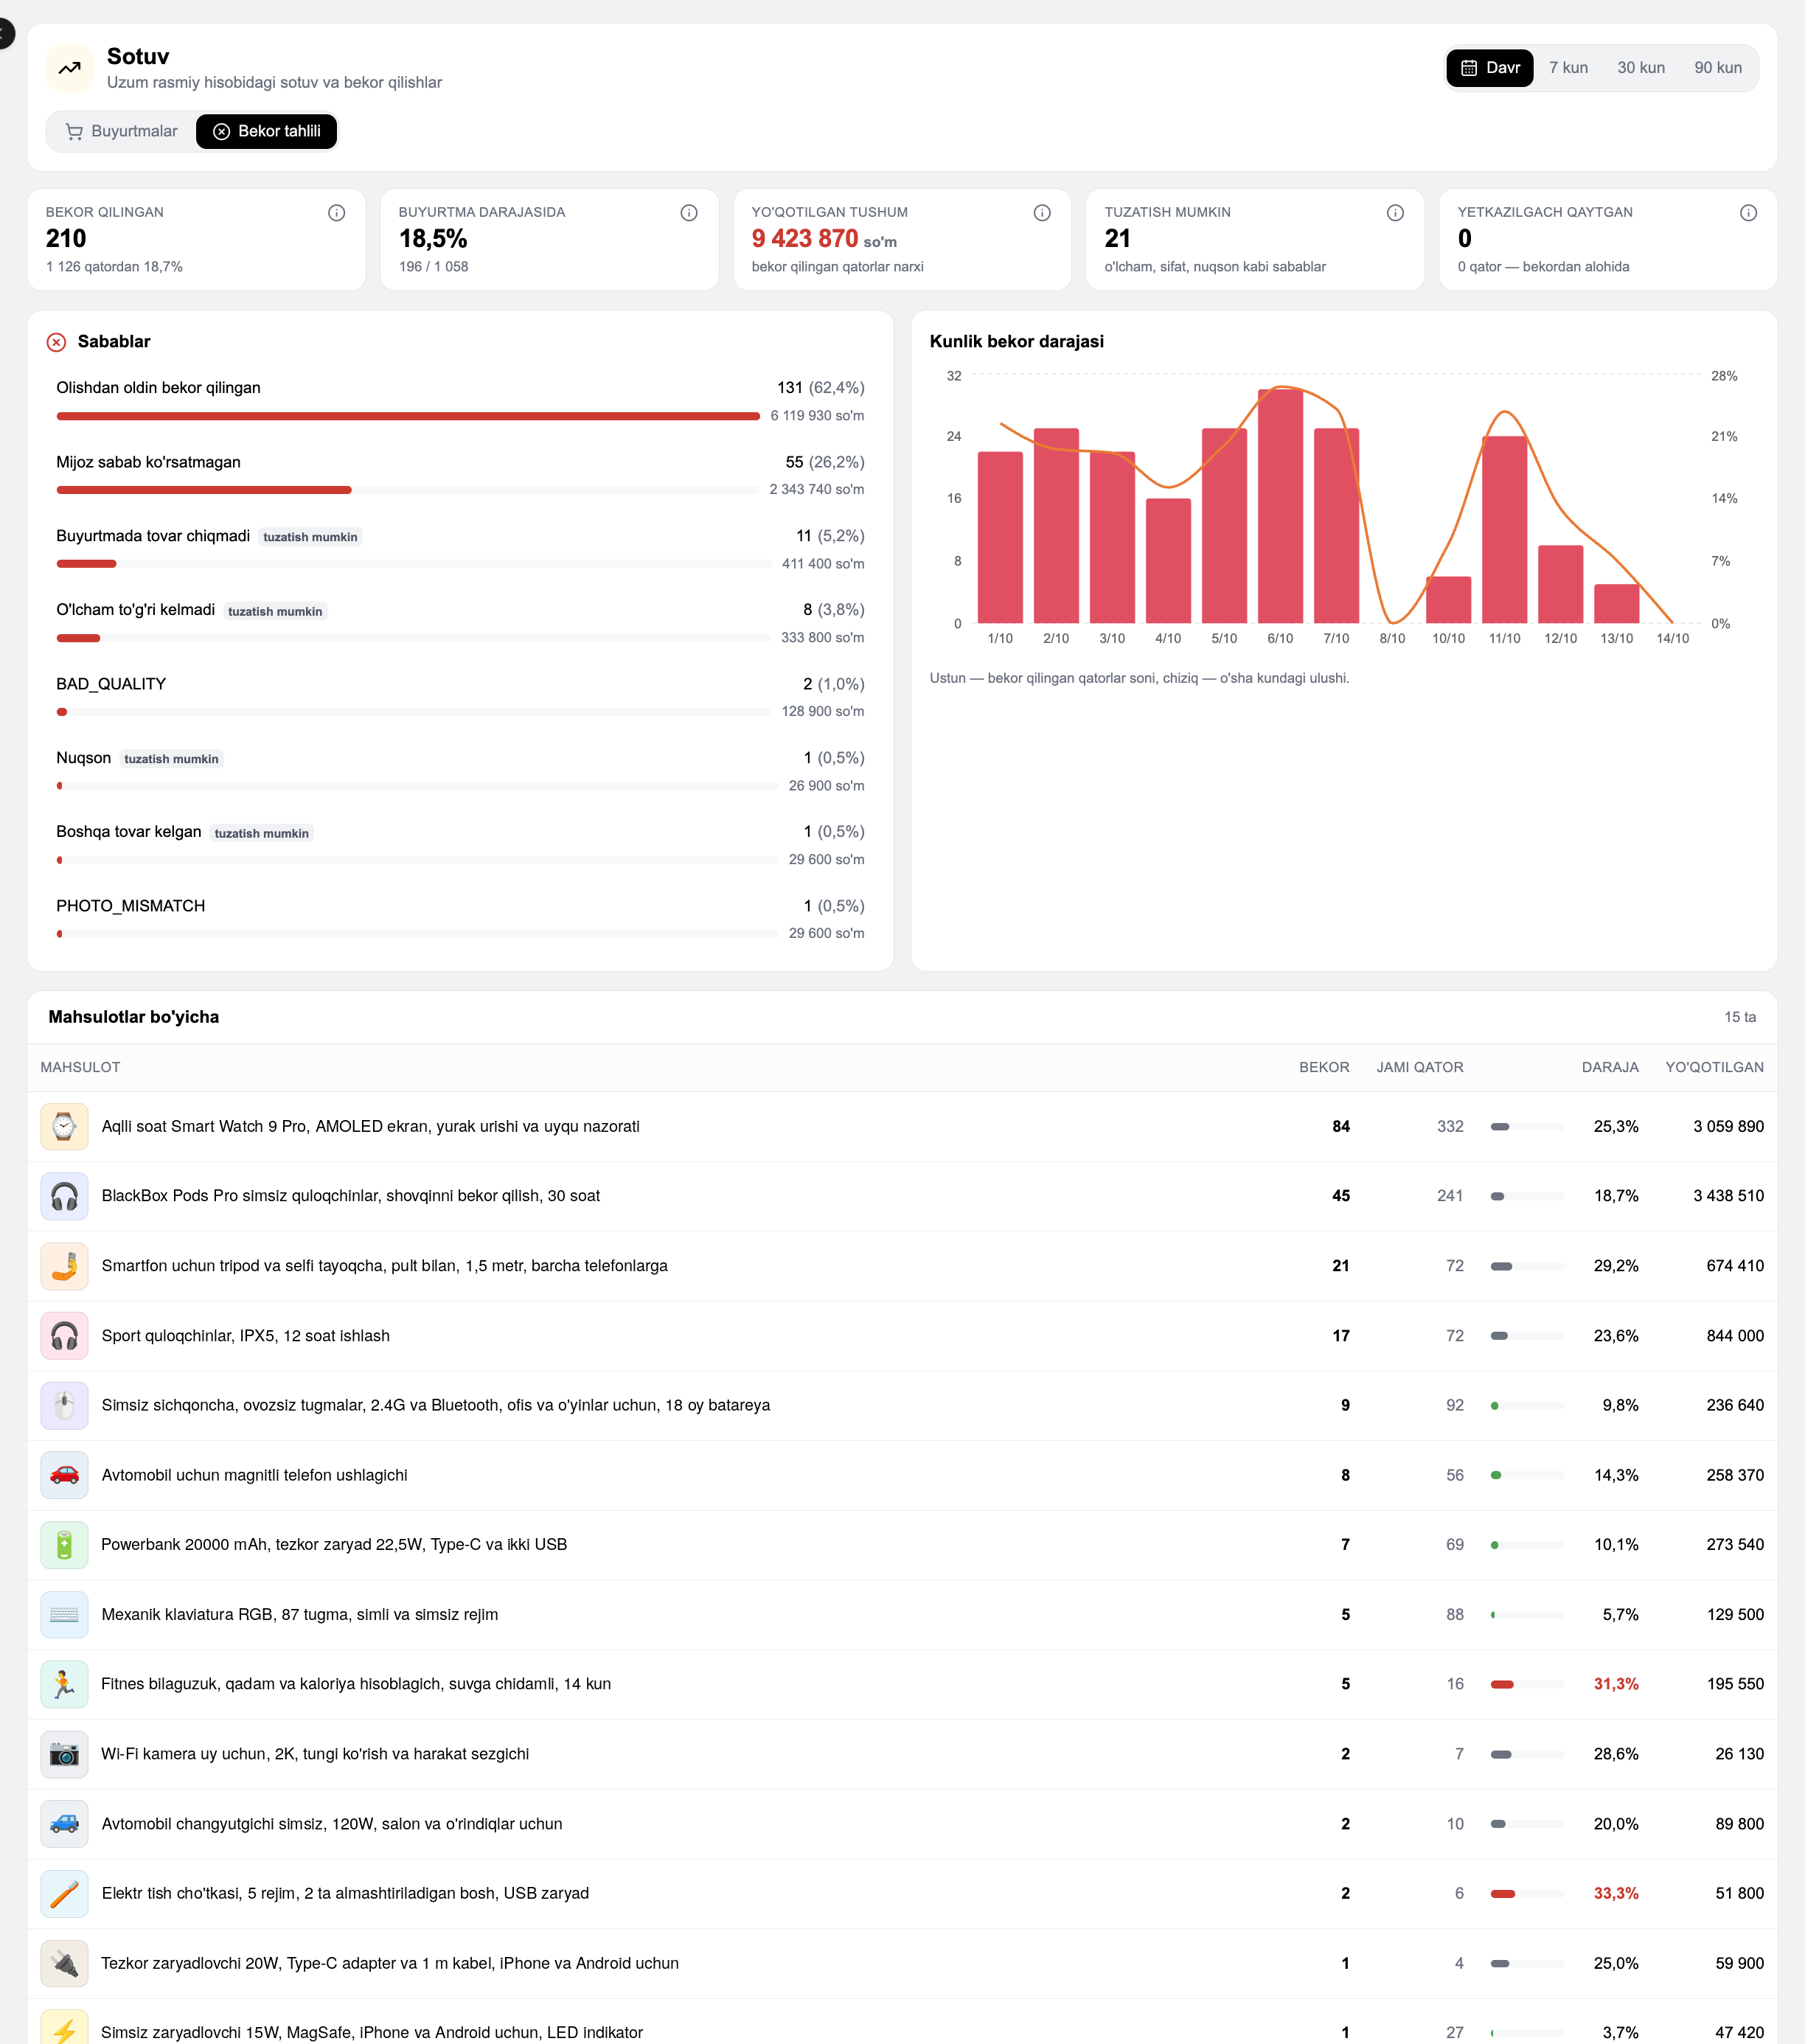The height and width of the screenshot is (2044, 1805).
Task: Click the BAD_QUALITY reason row label
Action: click(x=111, y=684)
